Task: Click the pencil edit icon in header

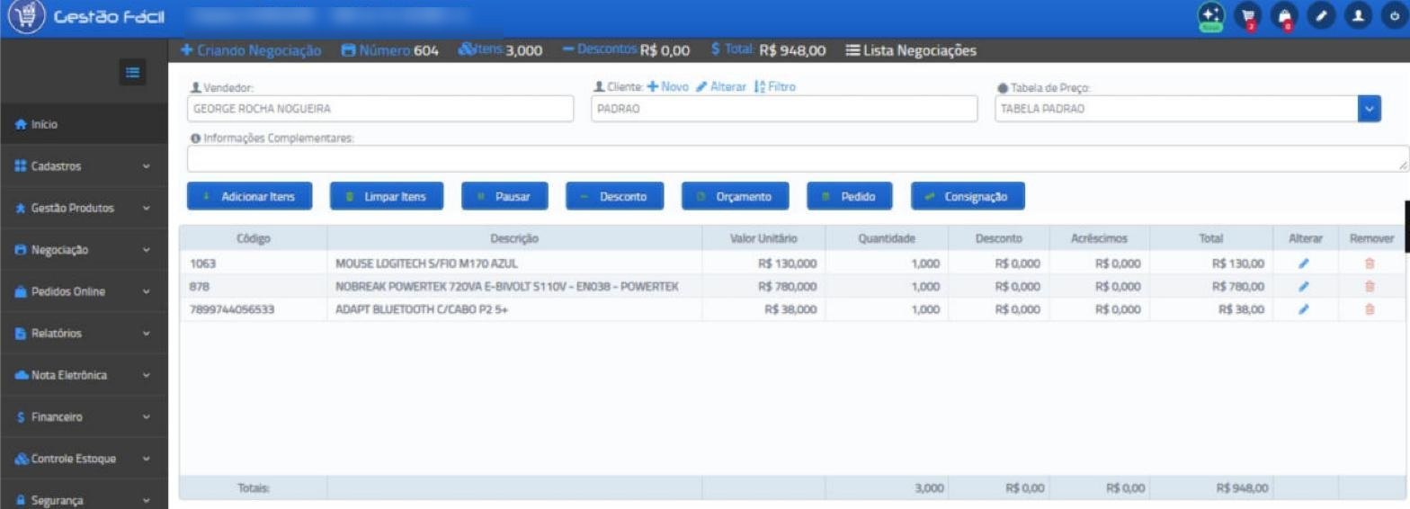Action: click(1321, 15)
